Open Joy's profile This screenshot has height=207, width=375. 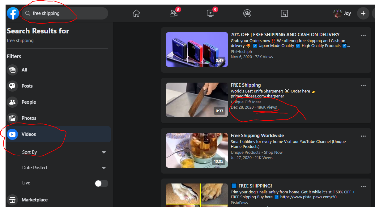pos(342,13)
